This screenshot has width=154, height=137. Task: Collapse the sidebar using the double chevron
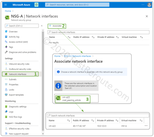(42, 26)
